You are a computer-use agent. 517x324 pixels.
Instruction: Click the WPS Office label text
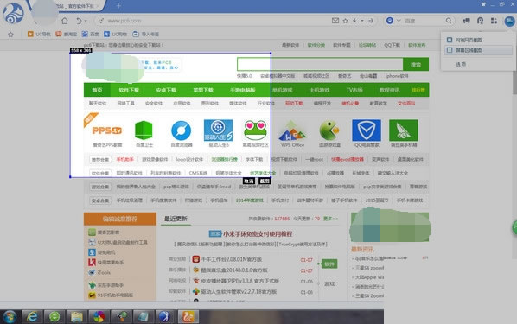292,144
